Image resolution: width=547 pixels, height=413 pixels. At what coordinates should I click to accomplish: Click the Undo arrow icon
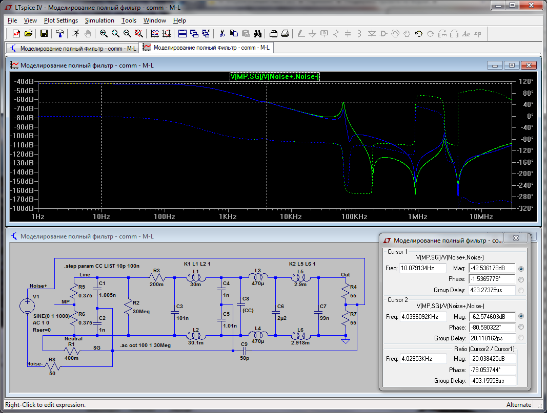click(x=418, y=34)
